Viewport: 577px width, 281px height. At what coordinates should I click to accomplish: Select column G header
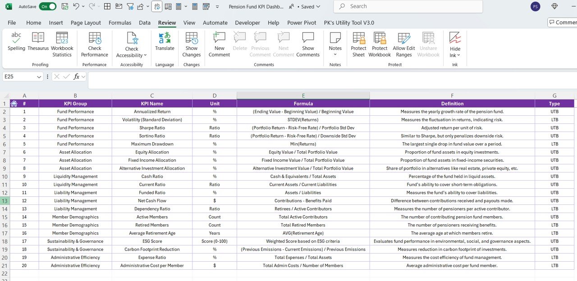click(554, 95)
